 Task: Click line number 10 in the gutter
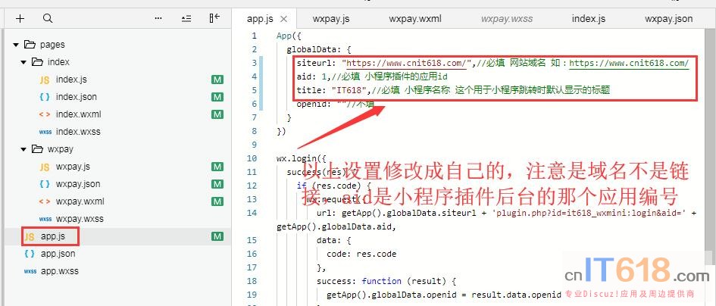tap(252, 158)
